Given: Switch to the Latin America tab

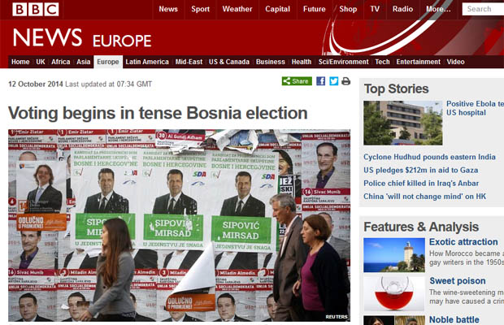Looking at the screenshot, I should point(147,62).
